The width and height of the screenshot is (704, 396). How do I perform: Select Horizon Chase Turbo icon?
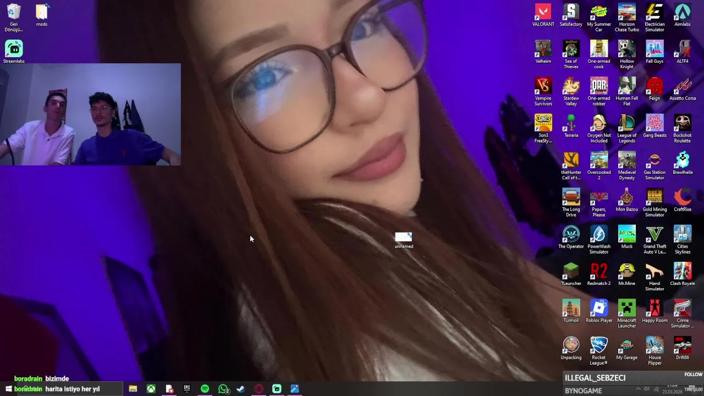point(626,18)
